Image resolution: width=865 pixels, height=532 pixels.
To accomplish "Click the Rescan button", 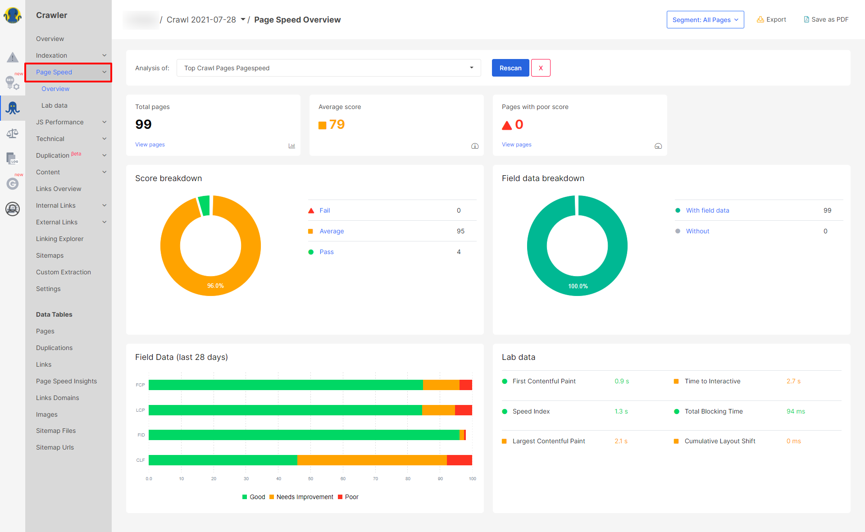I will pos(510,68).
